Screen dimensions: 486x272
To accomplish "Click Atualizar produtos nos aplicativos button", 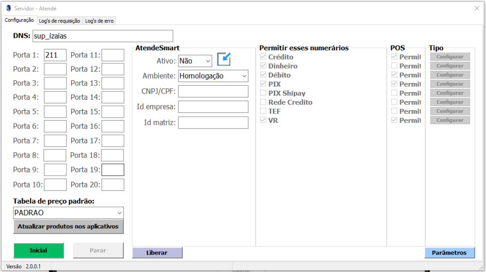I will [68, 226].
